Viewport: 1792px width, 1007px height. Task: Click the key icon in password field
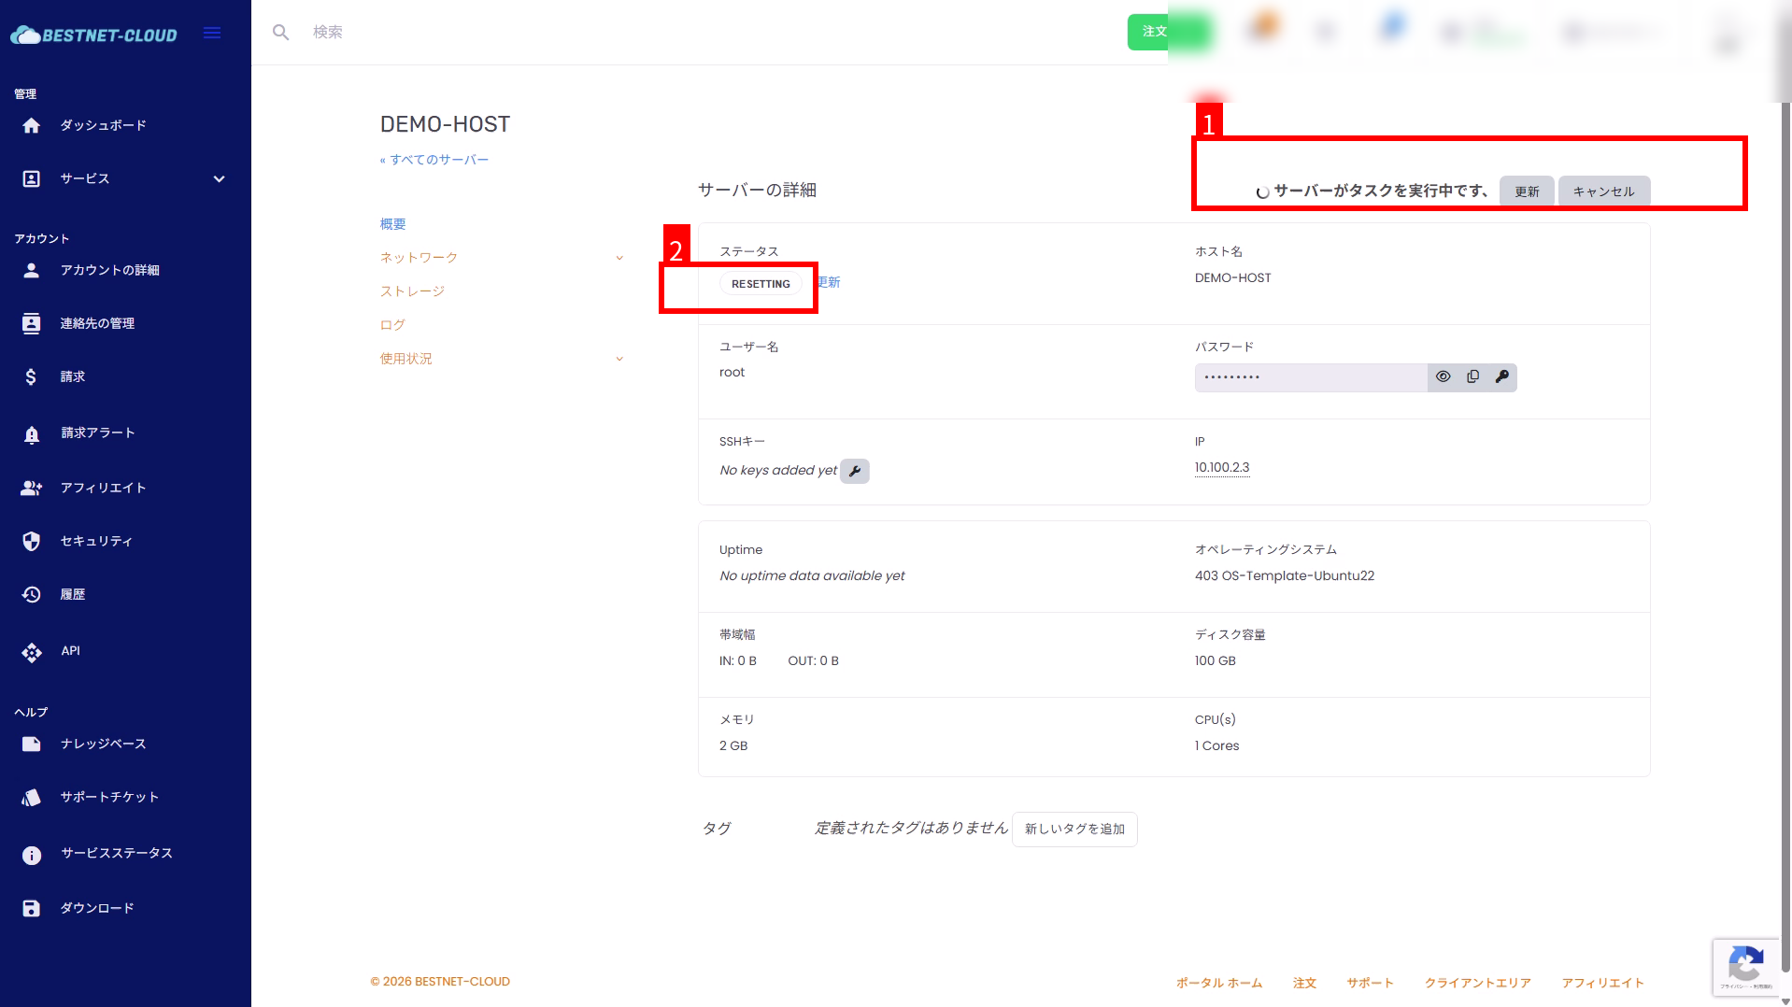coord(1501,377)
